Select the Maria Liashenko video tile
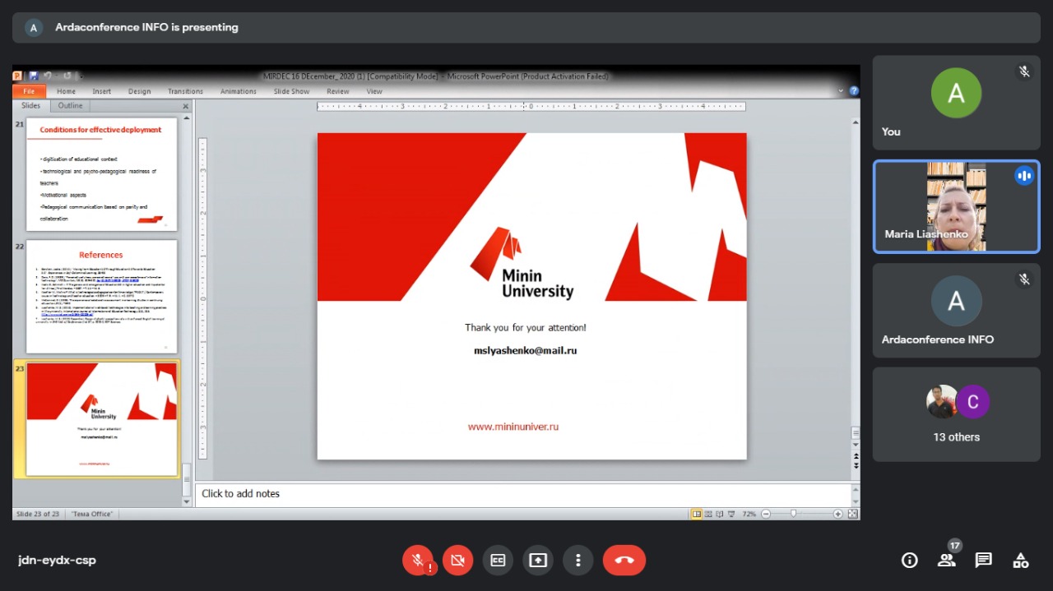This screenshot has width=1053, height=591. tap(956, 206)
